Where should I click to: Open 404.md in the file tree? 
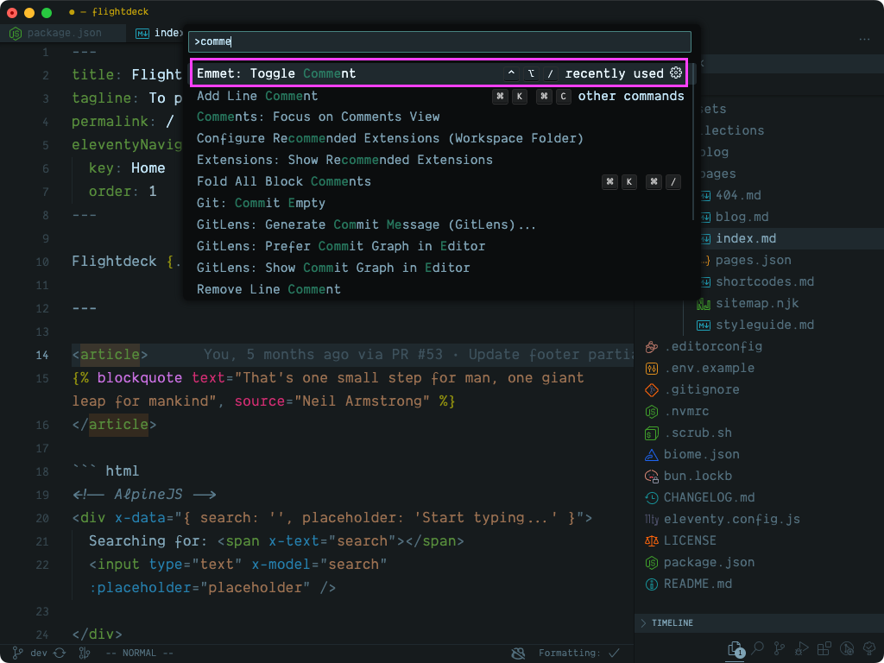click(738, 196)
